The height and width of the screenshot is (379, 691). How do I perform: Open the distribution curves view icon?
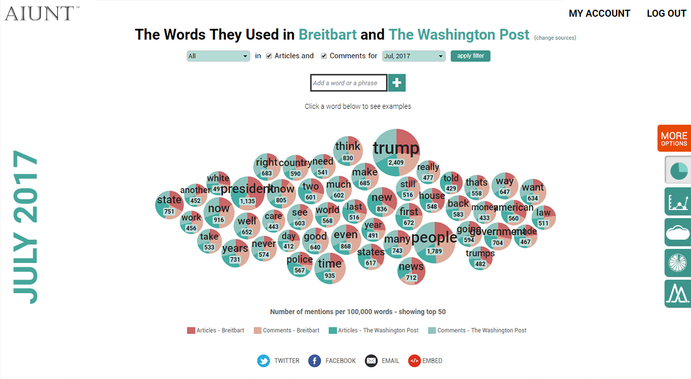[x=679, y=294]
